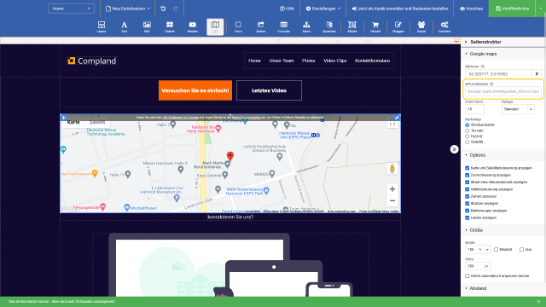Uncheck Labels anzeigen
Image resolution: width=546 pixels, height=307 pixels.
468,217
